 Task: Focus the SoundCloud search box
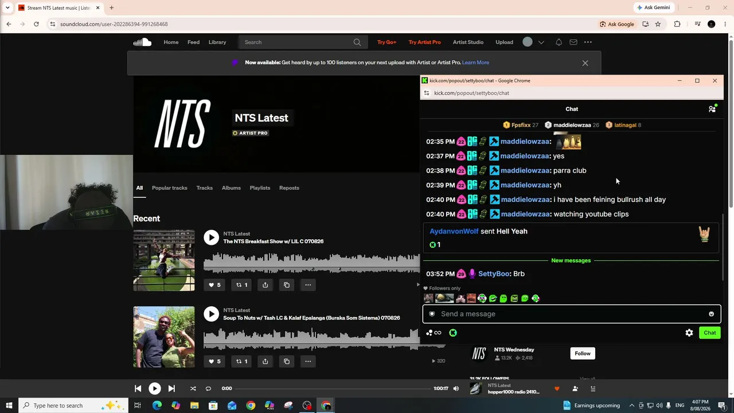(x=302, y=42)
